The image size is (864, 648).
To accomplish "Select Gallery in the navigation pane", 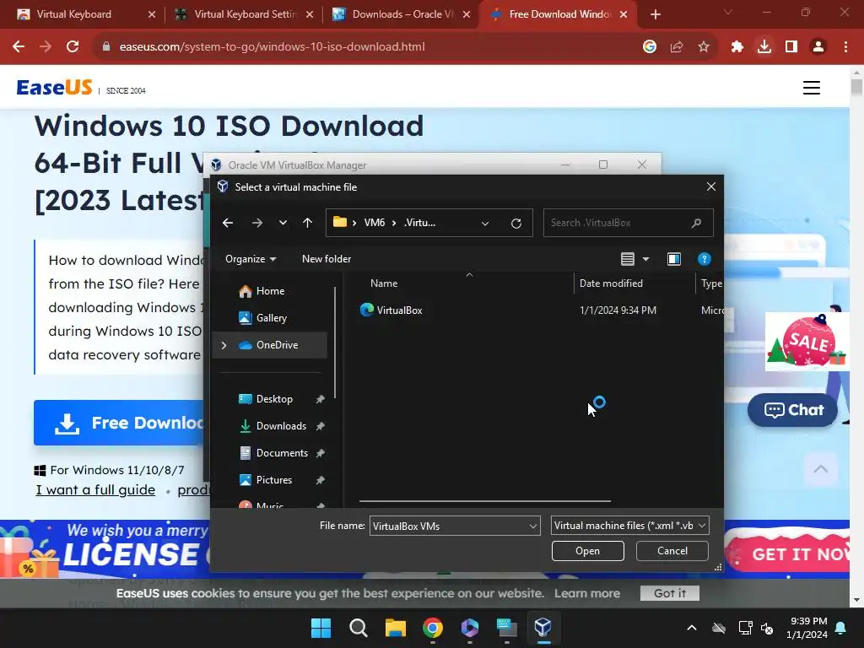I will 271,318.
